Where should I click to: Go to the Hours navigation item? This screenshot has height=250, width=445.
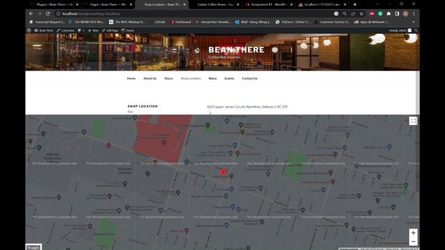(168, 78)
